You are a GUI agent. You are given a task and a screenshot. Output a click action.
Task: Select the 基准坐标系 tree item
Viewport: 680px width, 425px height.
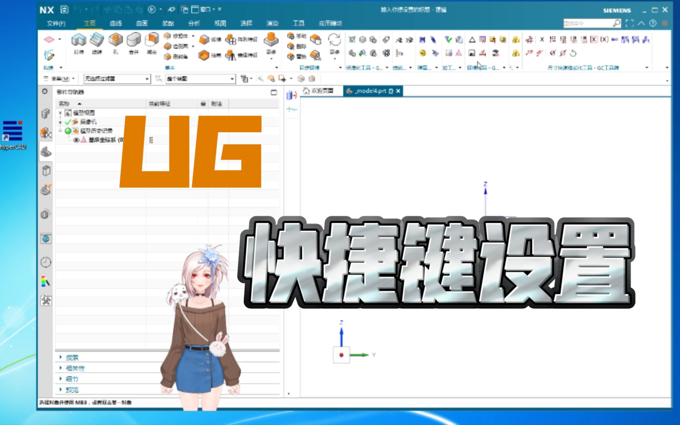pyautogui.click(x=102, y=140)
